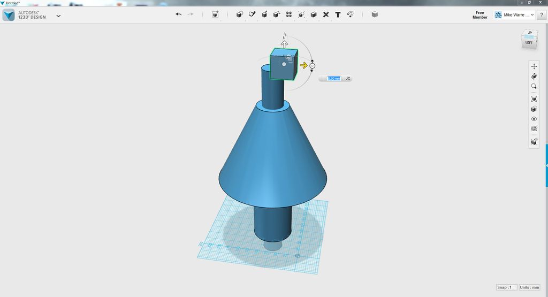Open the Mike Warre account dropdown
This screenshot has height=297, width=548.
pyautogui.click(x=514, y=14)
